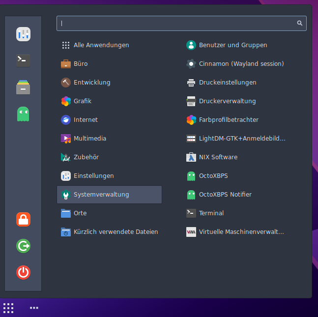The image size is (318, 317).
Task: Click the green log out icon
Action: 23,246
